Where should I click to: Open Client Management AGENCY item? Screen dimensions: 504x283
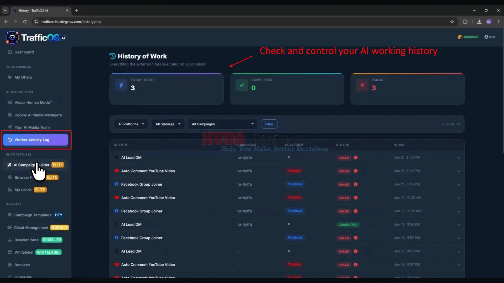coord(35,227)
